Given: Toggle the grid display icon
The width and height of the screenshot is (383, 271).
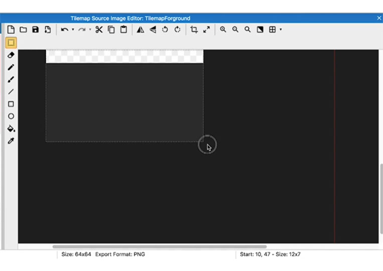Looking at the screenshot, I should [273, 30].
